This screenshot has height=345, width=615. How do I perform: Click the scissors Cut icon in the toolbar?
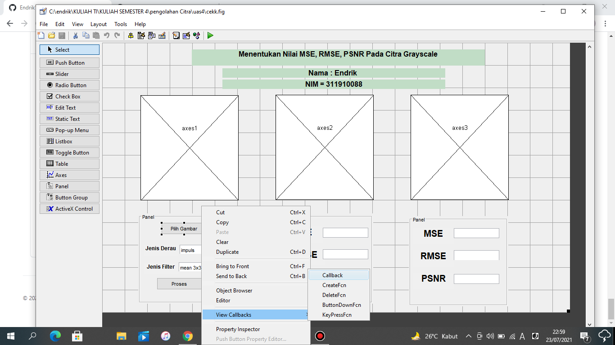point(75,35)
